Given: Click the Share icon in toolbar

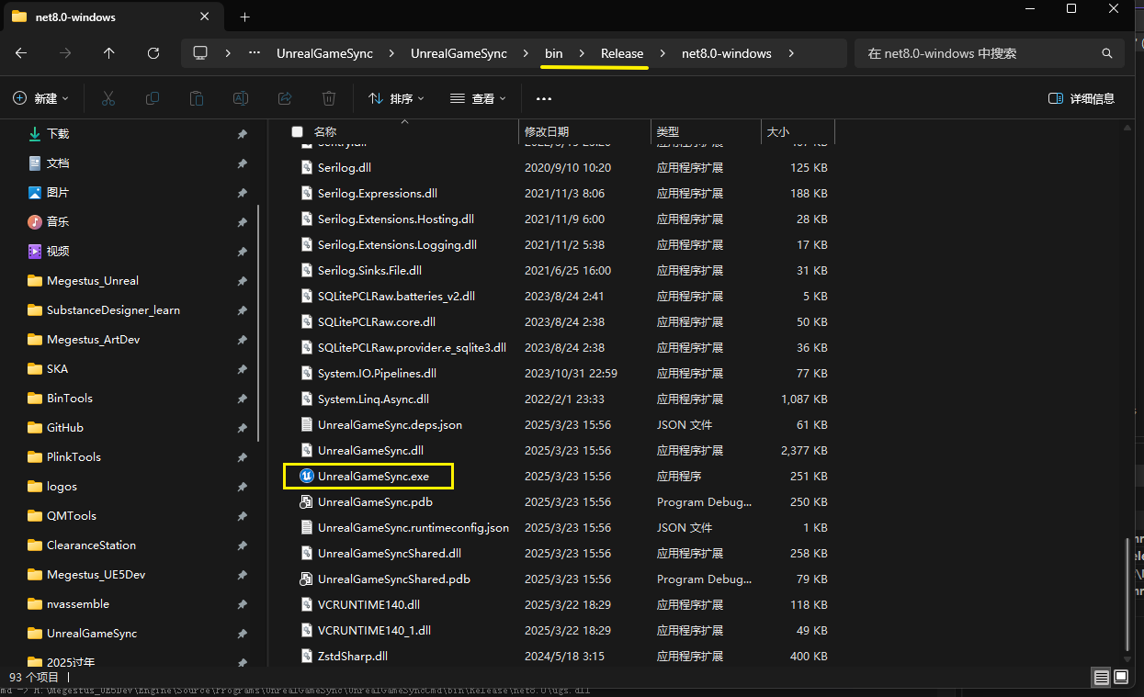Looking at the screenshot, I should (285, 98).
